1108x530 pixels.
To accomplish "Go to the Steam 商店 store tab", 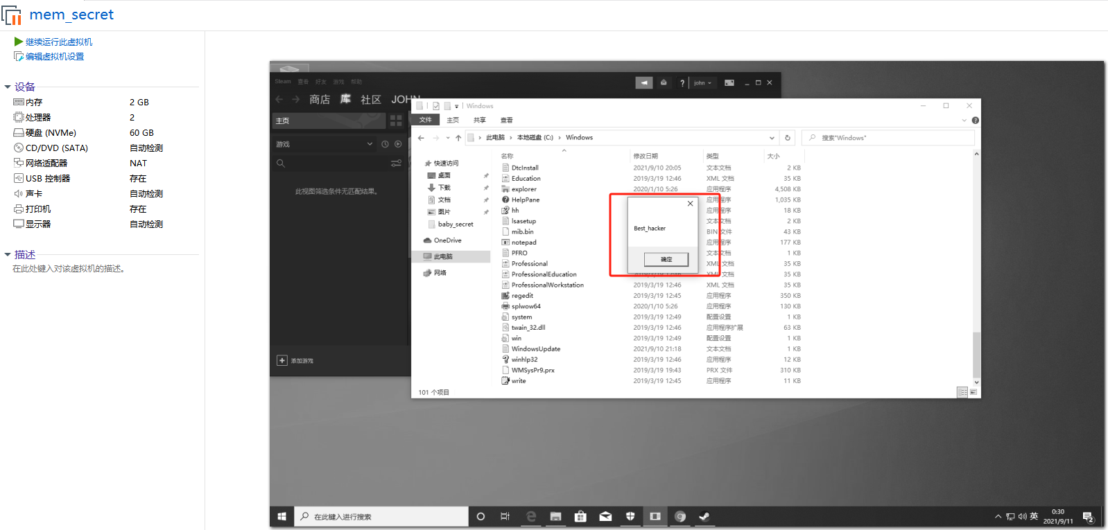I will coord(320,100).
